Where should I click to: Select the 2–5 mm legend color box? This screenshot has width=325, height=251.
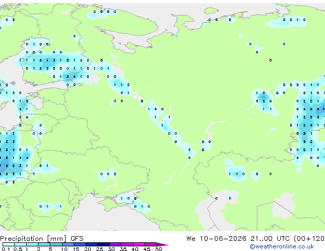pos(44,244)
